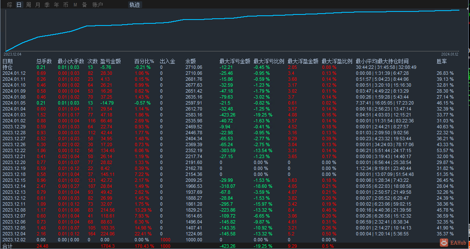470x249 pixels.
Task: Click total lots value 24.48
Action: point(42,246)
